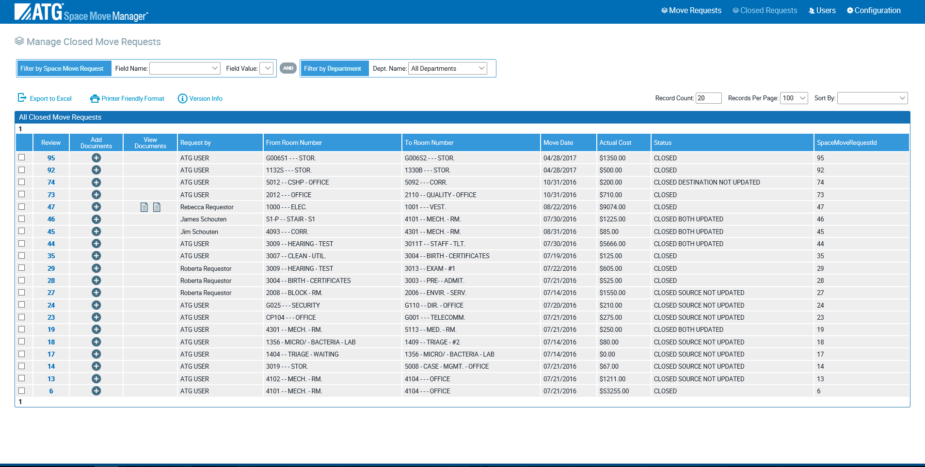Open Configuration menu
The width and height of the screenshot is (925, 467).
pos(874,11)
